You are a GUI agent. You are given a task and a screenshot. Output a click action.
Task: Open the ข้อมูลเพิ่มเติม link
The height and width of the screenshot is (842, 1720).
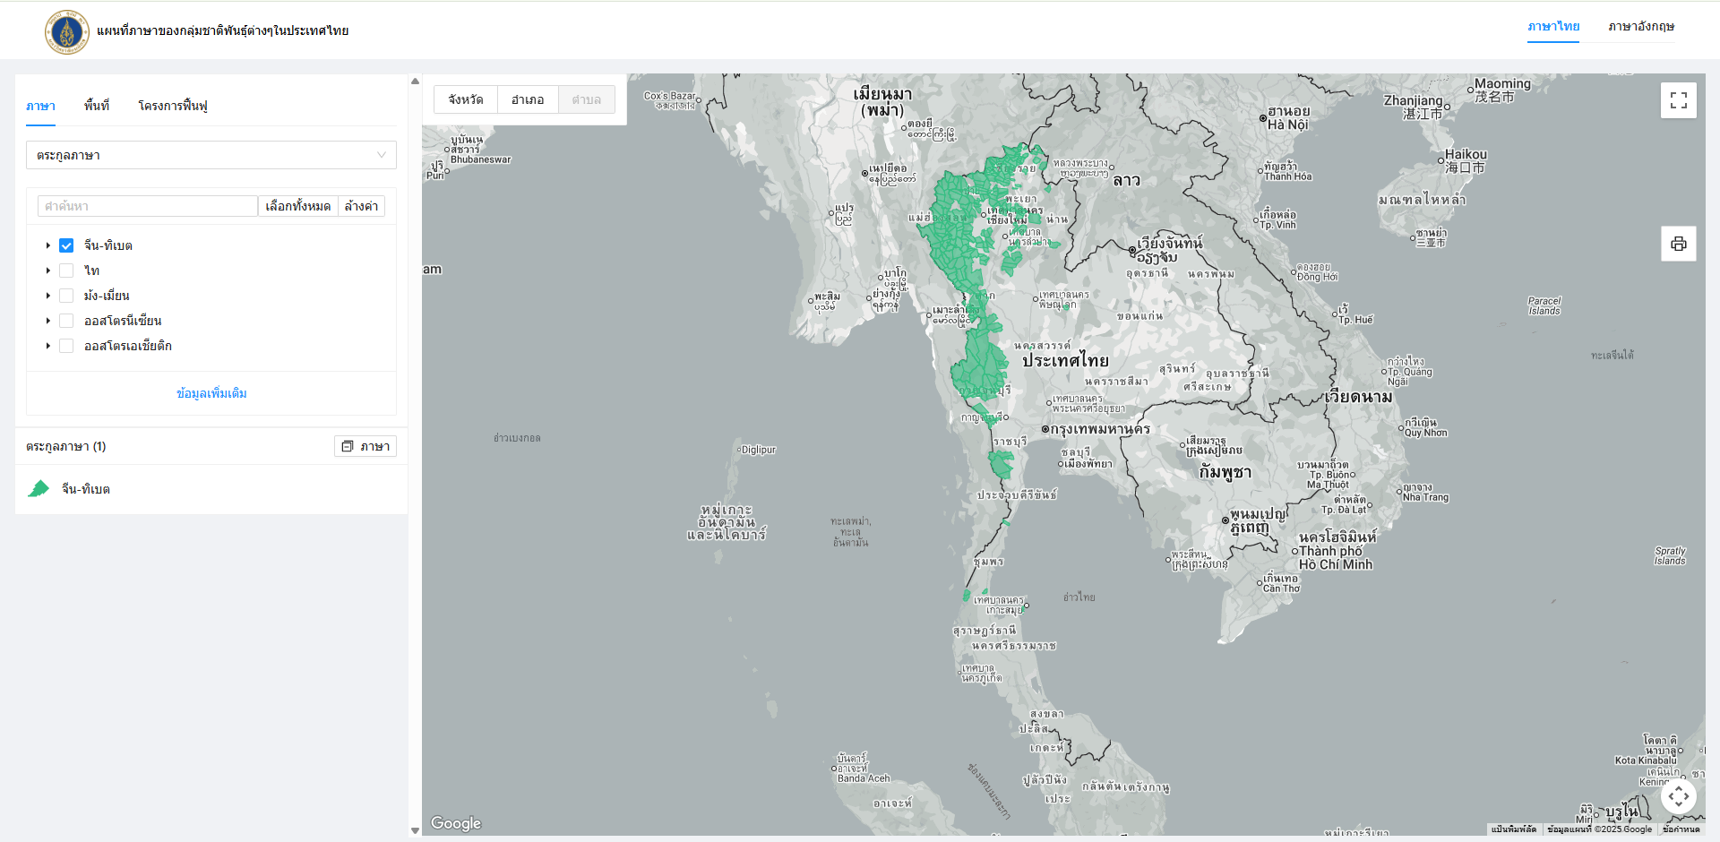pos(211,393)
